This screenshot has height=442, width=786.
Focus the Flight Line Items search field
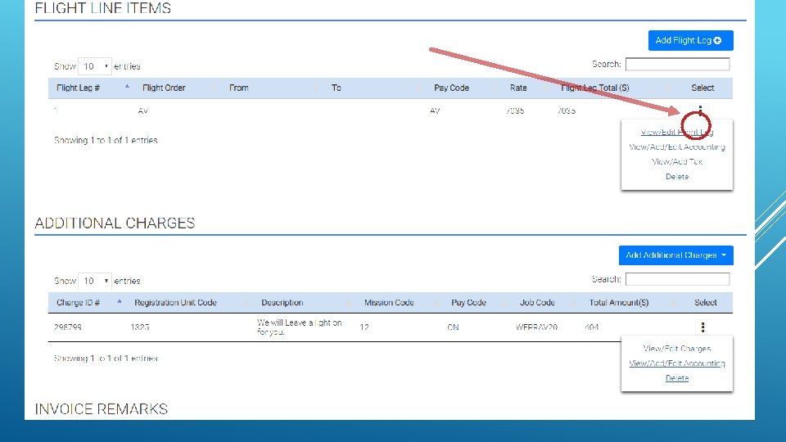677,64
